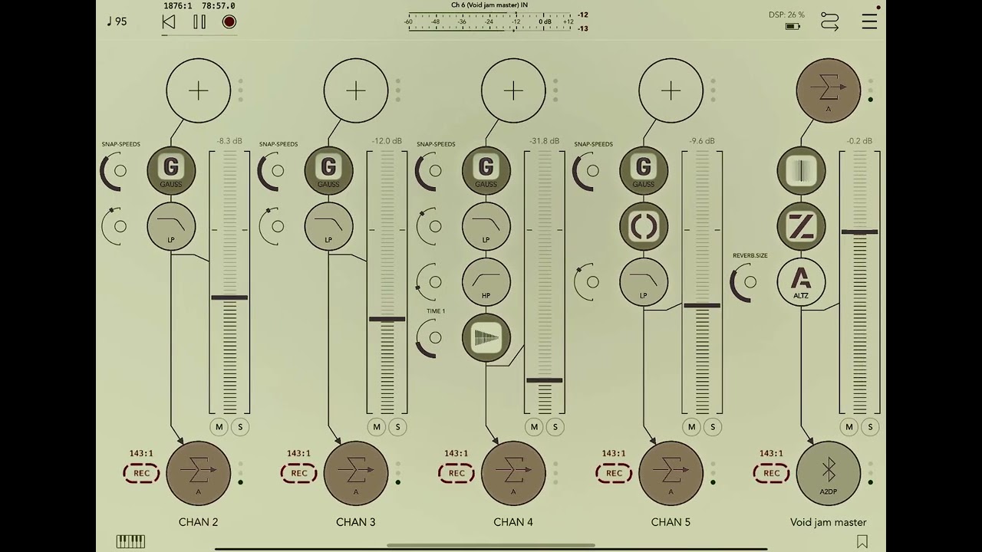Image resolution: width=982 pixels, height=552 pixels.
Task: Select the CHAN 4 channel label
Action: 513,522
